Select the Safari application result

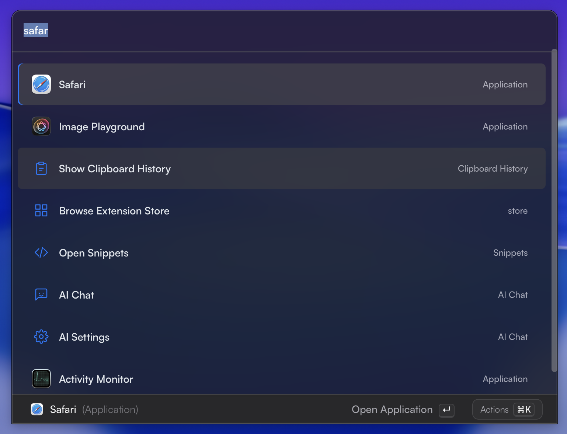(282, 85)
